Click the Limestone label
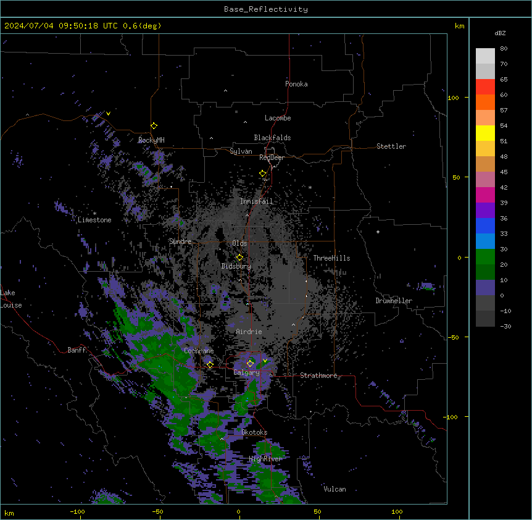This screenshot has height=520, width=532. (x=94, y=220)
